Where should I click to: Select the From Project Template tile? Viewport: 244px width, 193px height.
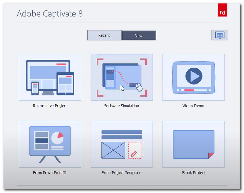122,144
